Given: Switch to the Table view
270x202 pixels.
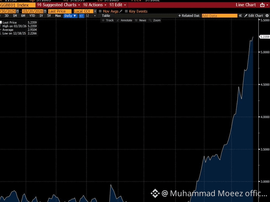Looking at the screenshot, I should coord(106,16).
